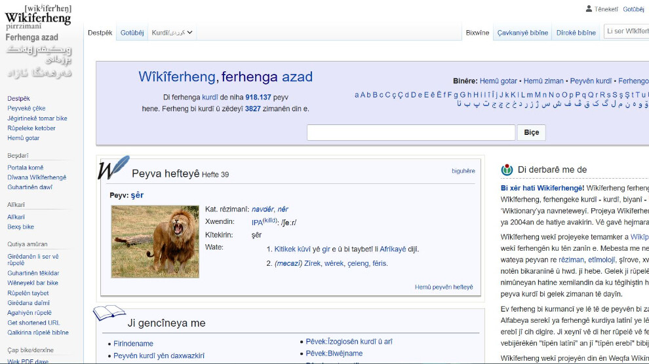Open Firindename
Screen dimensions: 649x364
pyautogui.click(x=133, y=344)
